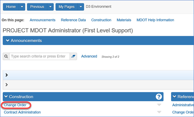Image resolution: width=194 pixels, height=117 pixels.
Task: Click the Home button
Action: pyautogui.click(x=11, y=7)
